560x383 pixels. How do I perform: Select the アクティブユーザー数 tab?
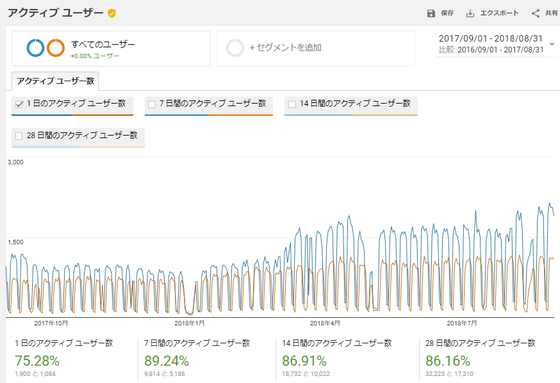point(55,81)
